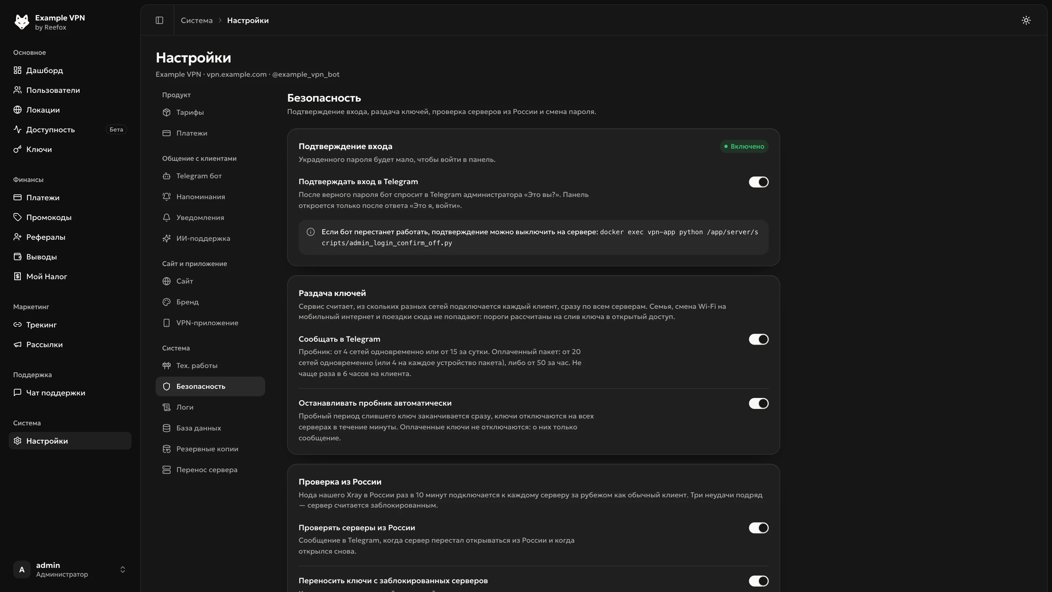Click the Example VPN fox logo

[22, 22]
